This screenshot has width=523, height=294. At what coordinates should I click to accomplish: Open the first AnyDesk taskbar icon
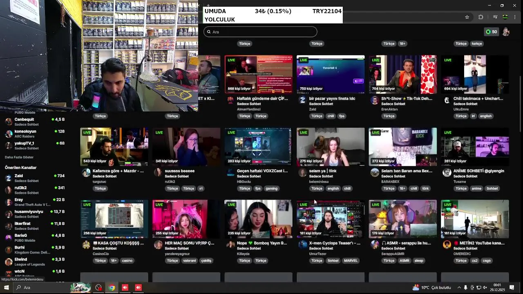(x=125, y=287)
